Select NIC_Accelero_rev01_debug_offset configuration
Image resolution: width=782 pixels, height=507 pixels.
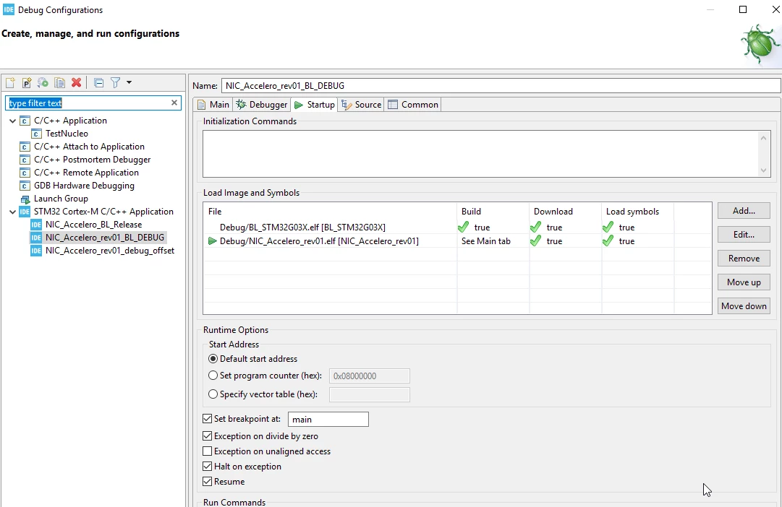(110, 251)
